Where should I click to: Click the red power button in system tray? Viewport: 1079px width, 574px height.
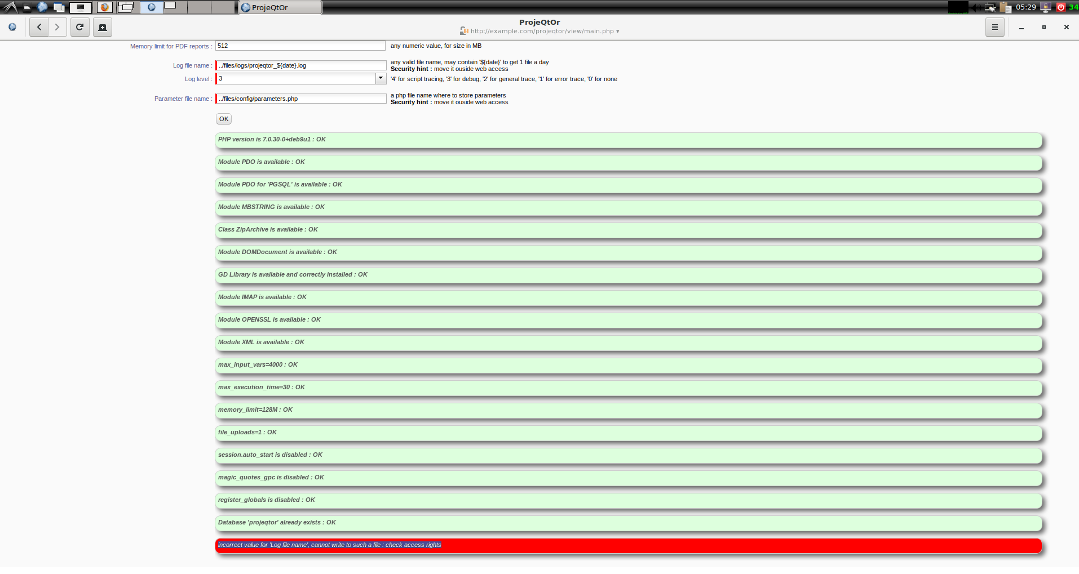[1060, 7]
